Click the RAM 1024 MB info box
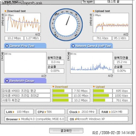The width and height of the screenshot is (136, 136). tap(114, 112)
